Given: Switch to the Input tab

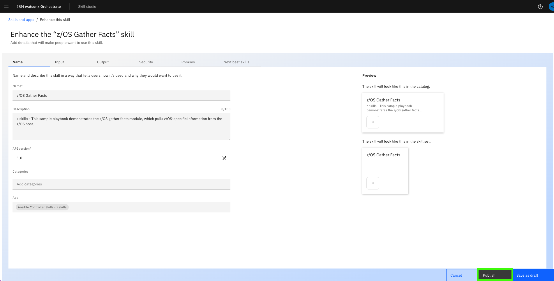Looking at the screenshot, I should 59,62.
